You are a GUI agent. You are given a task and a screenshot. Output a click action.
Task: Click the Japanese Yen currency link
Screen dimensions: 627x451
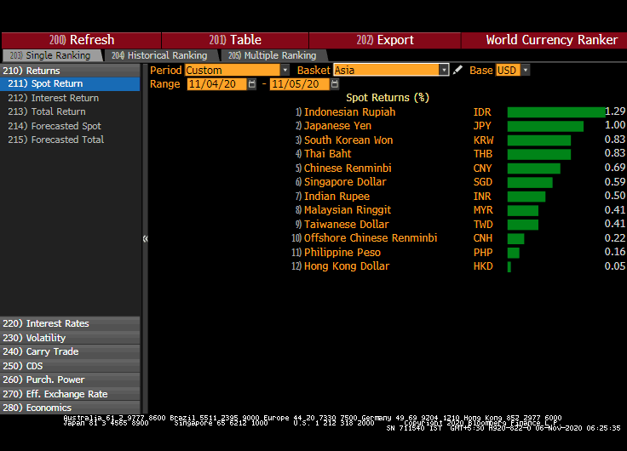coord(337,126)
